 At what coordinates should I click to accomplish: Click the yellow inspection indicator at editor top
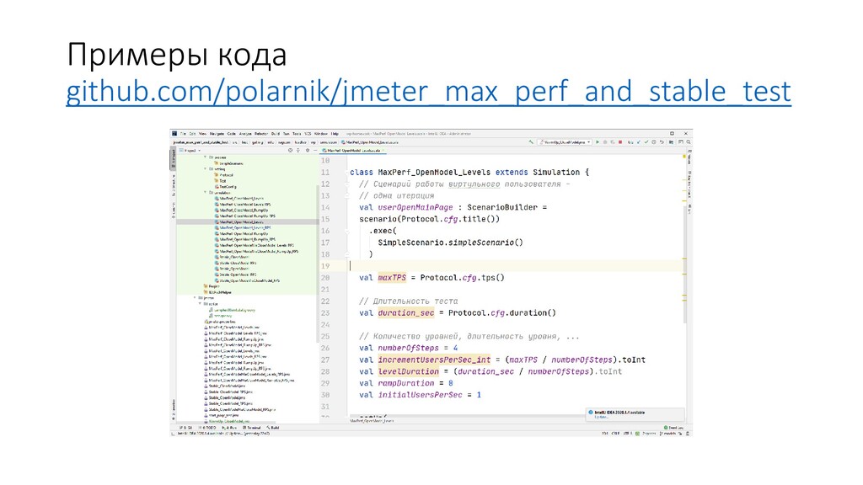pyautogui.click(x=684, y=156)
